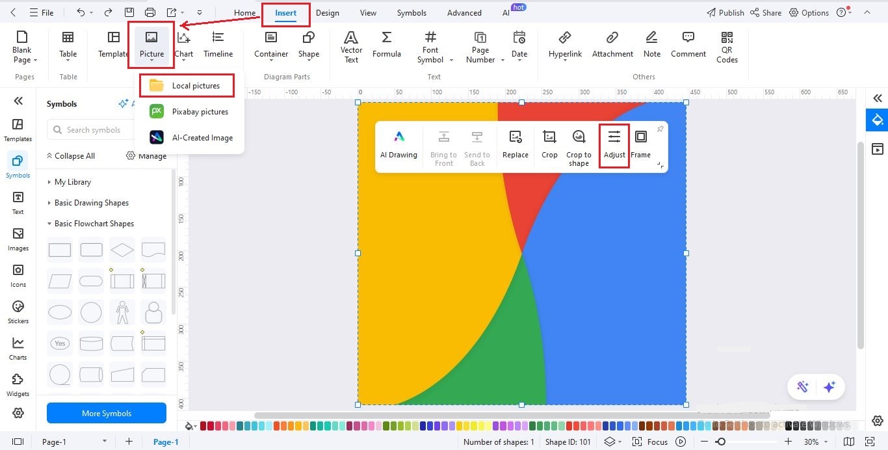Open the Adjust image tool

click(x=614, y=145)
